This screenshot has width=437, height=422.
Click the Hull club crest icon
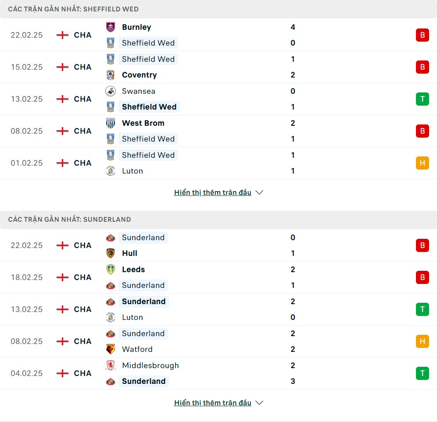click(x=111, y=253)
